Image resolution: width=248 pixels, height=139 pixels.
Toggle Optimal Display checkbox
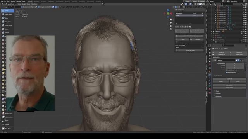click(x=226, y=73)
